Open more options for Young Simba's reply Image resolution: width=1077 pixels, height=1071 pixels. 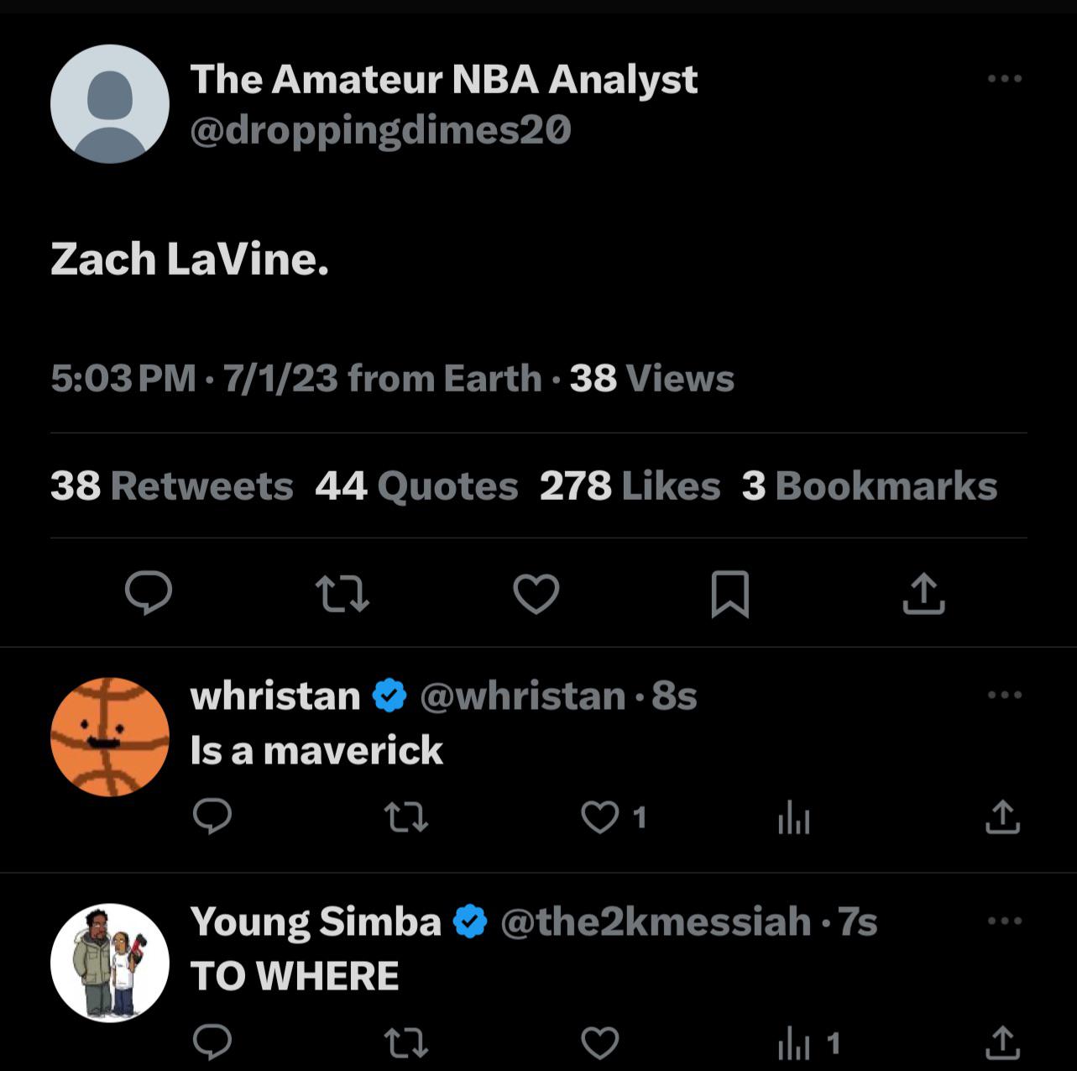[1004, 921]
